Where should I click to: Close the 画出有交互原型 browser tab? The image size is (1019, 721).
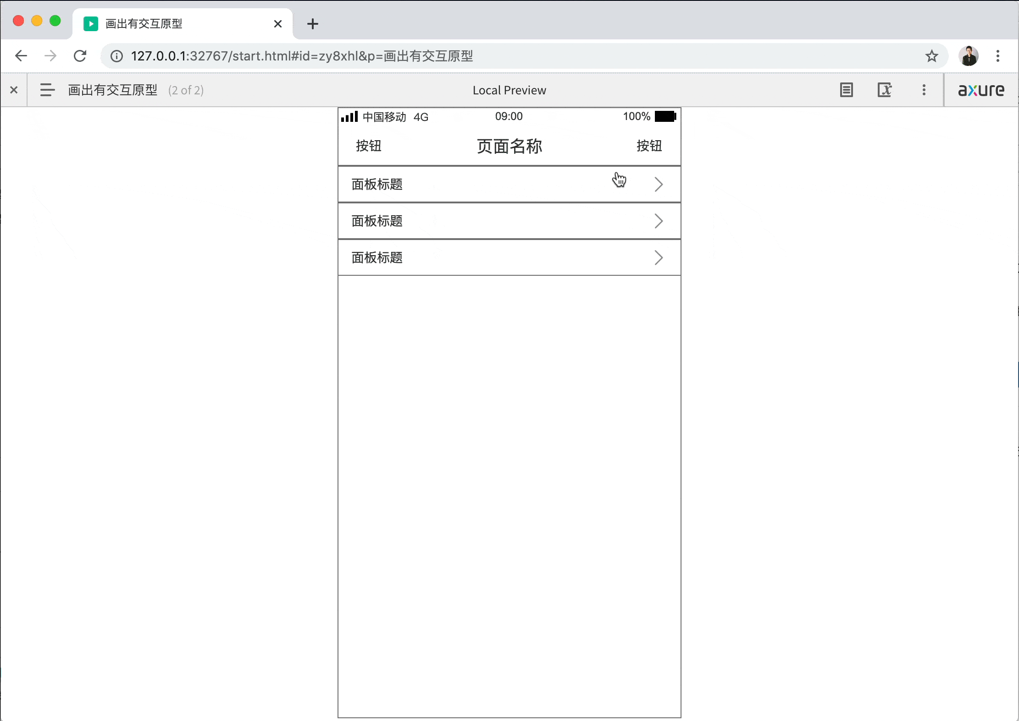(x=278, y=24)
